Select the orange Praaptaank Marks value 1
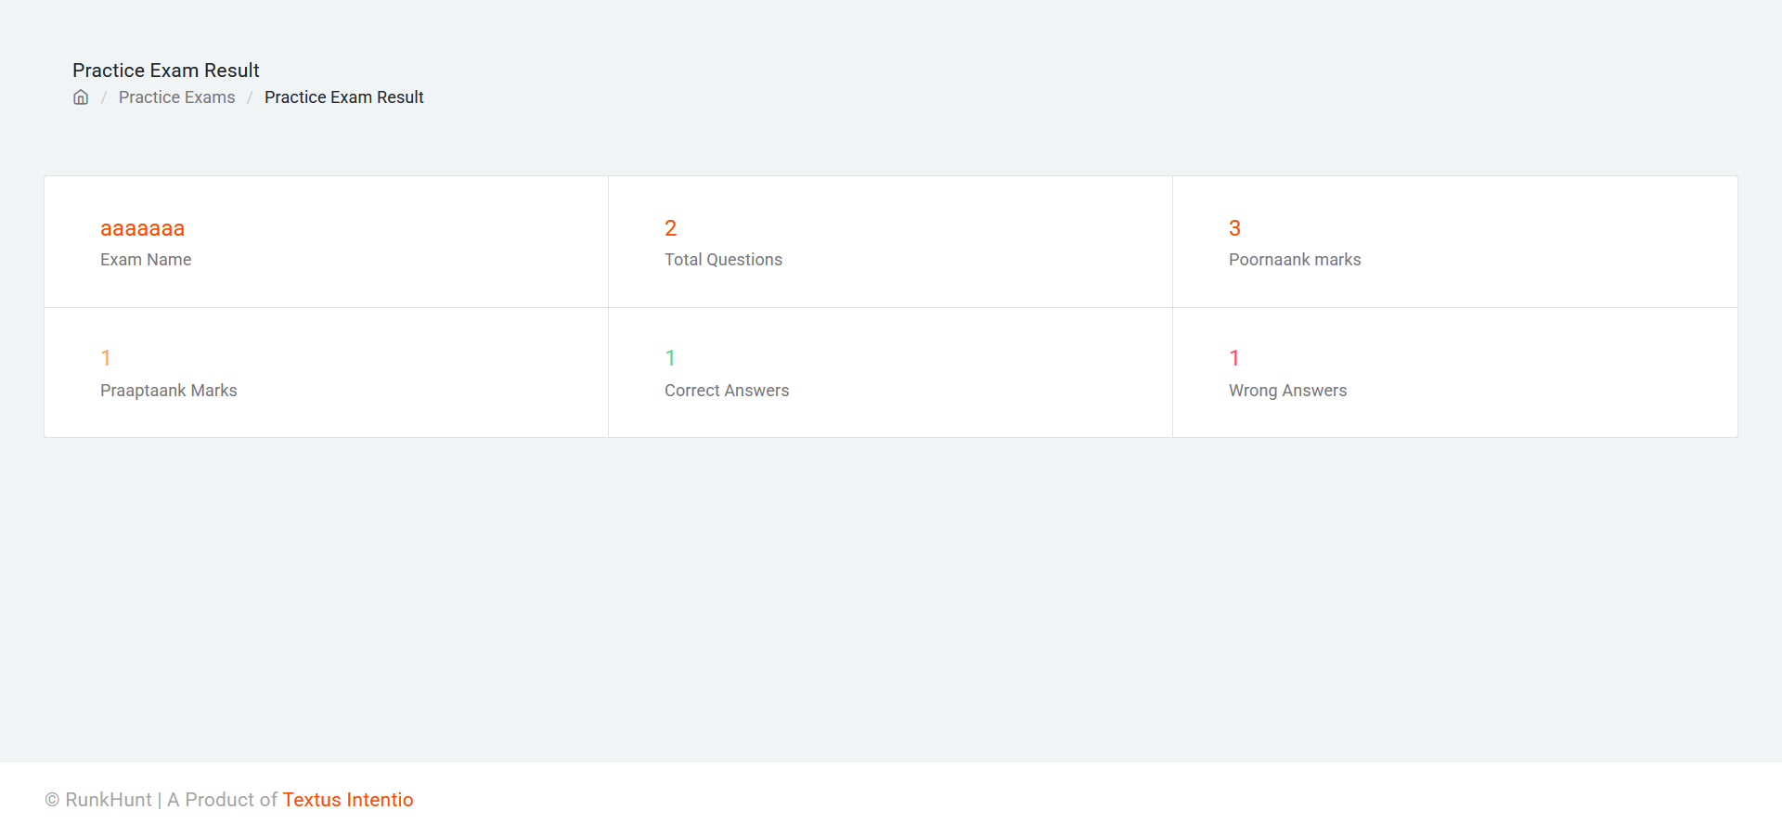The image size is (1782, 836). tap(106, 358)
